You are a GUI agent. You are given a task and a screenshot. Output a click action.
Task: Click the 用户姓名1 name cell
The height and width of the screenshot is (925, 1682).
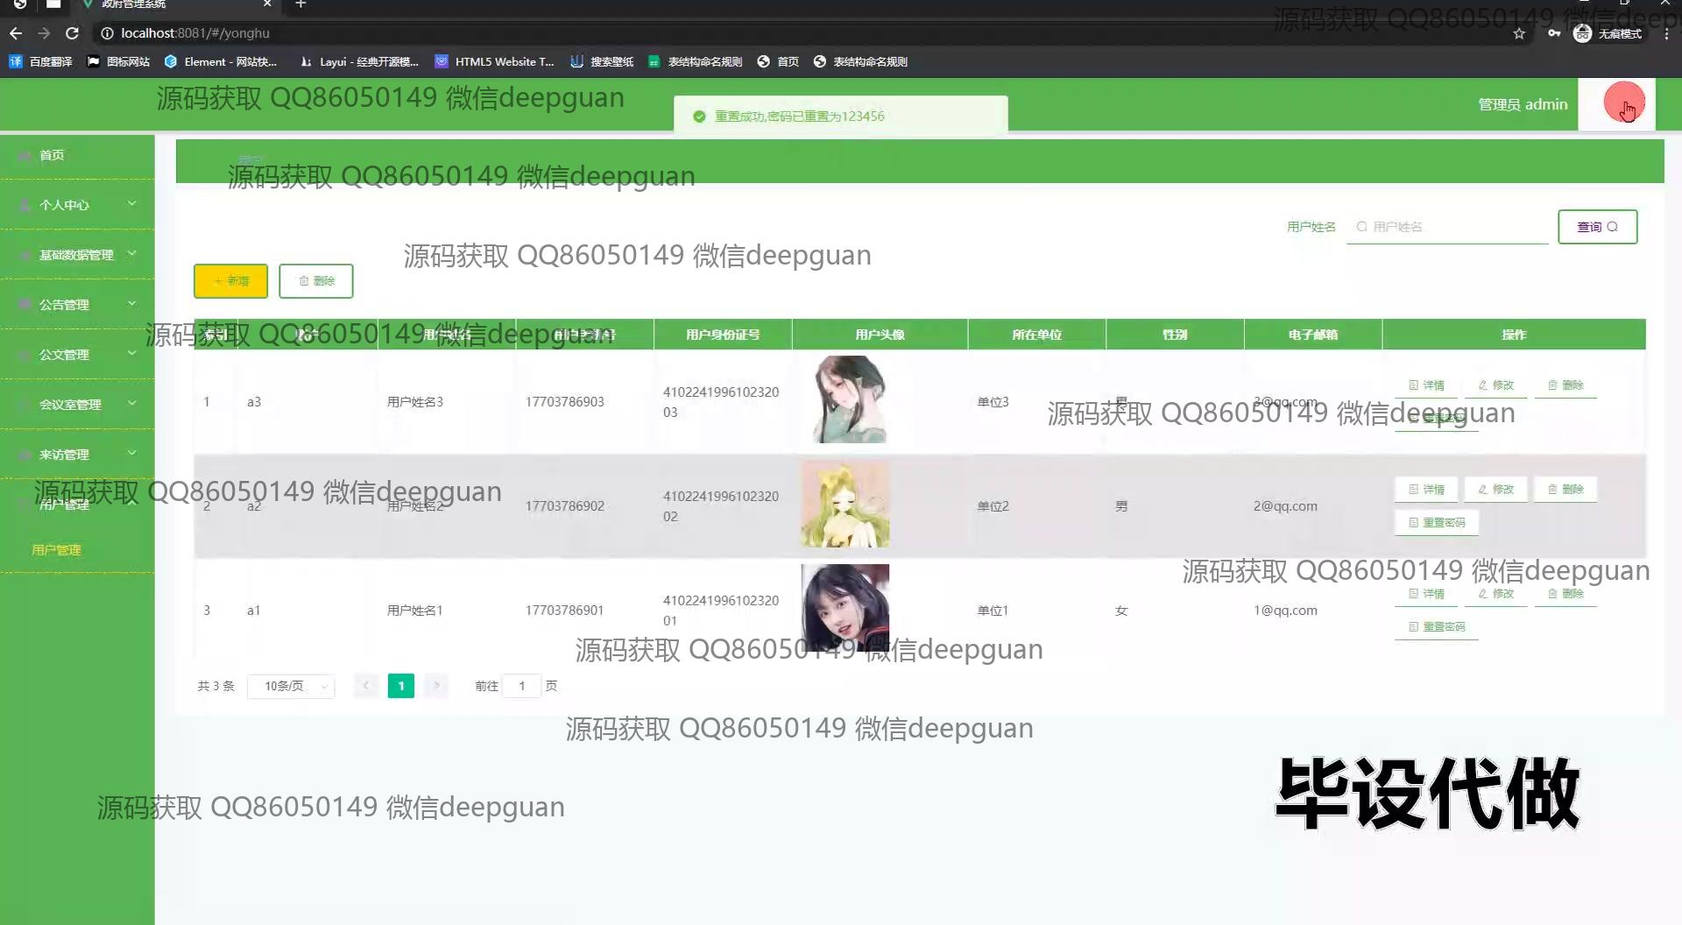(x=415, y=611)
